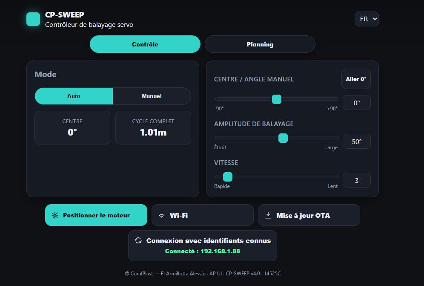Image resolution: width=424 pixels, height=286 pixels.
Task: Click the centre angle 0° input field
Action: (x=356, y=103)
